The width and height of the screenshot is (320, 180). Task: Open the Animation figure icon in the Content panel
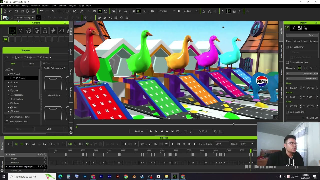(x=53, y=31)
